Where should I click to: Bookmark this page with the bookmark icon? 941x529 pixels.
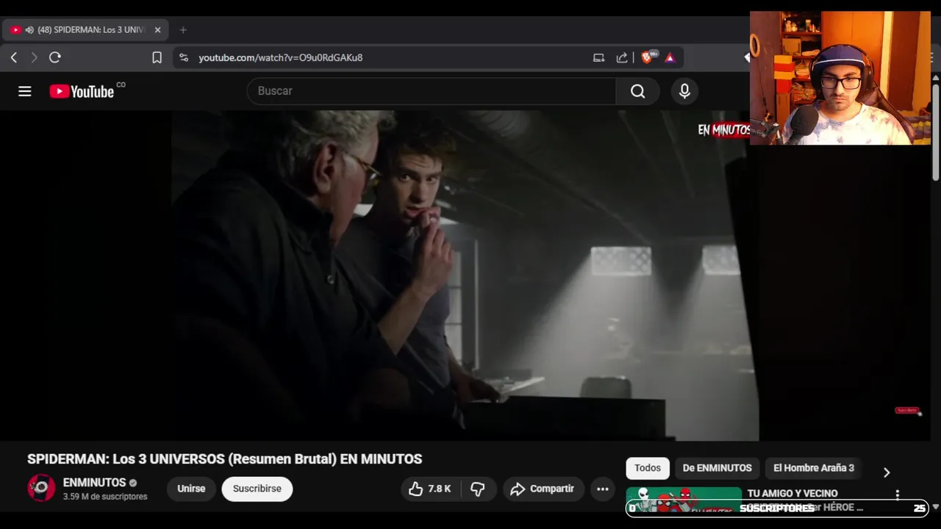157,57
